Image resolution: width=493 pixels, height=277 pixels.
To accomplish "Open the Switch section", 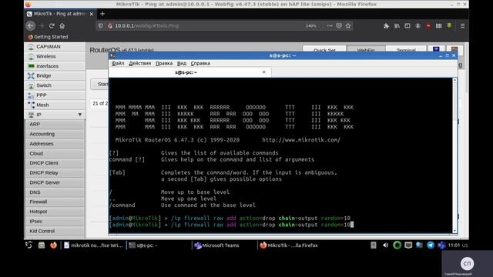I will [55, 85].
